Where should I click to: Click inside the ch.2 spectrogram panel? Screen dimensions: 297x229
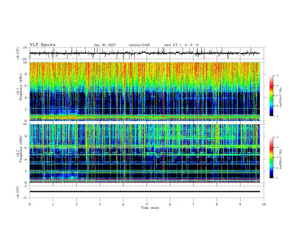[145, 153]
